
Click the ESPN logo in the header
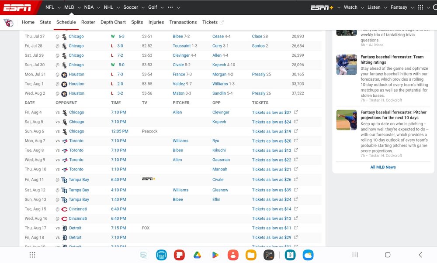coord(17,7)
